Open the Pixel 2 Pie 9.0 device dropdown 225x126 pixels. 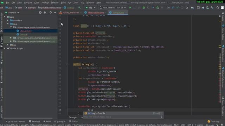[112, 8]
